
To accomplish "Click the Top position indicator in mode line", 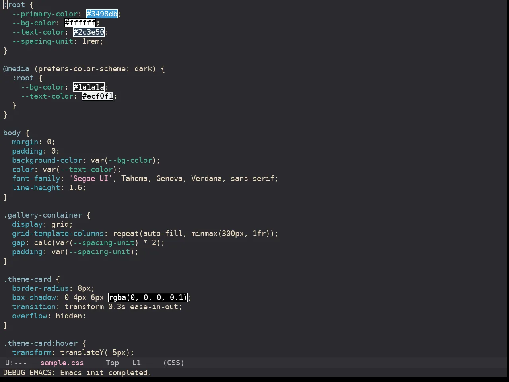I will point(112,363).
